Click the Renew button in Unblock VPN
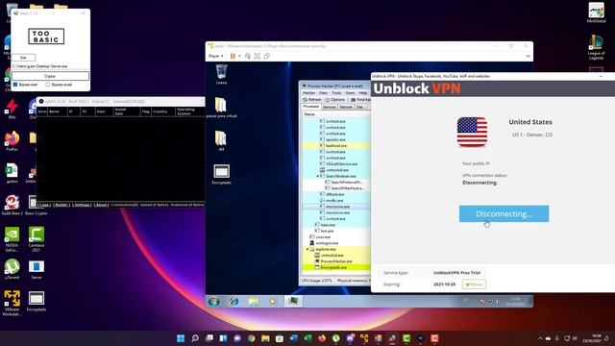This screenshot has height=346, width=615. [474, 284]
